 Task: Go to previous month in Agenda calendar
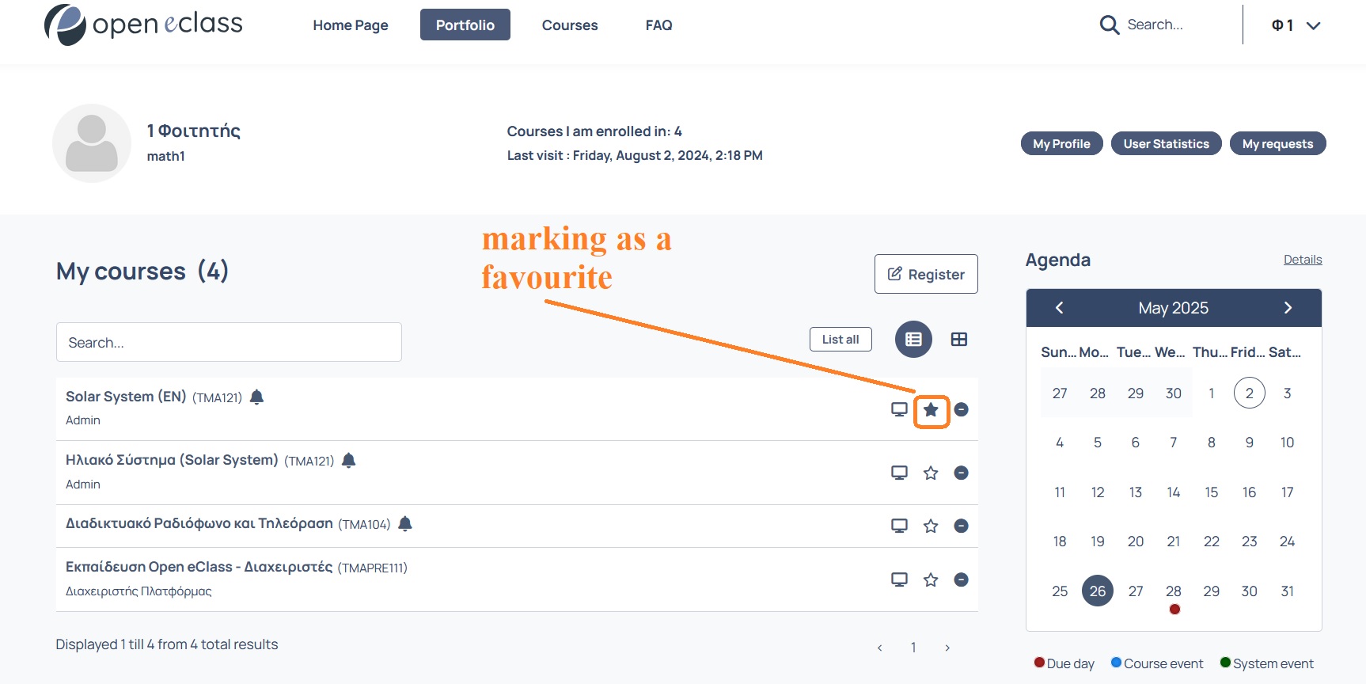tap(1059, 308)
